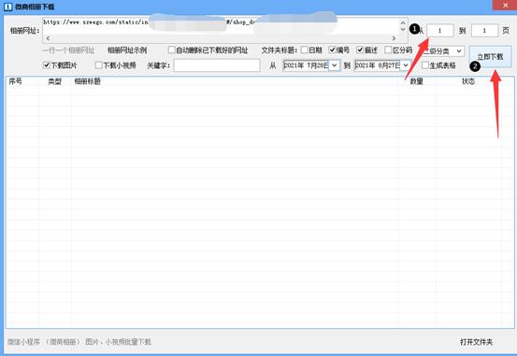The height and width of the screenshot is (356, 517).
Task: Click the 数量 column header
Action: 416,81
